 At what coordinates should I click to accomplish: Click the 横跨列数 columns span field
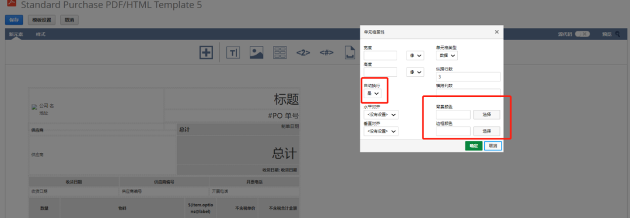(x=468, y=93)
